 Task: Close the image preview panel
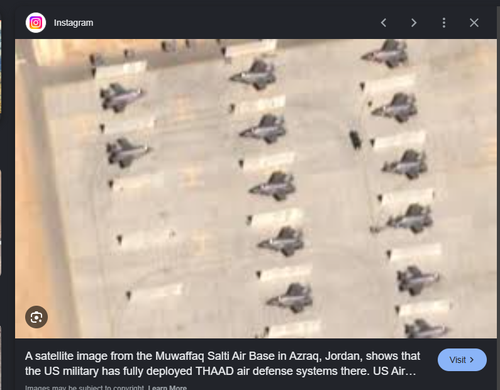pyautogui.click(x=474, y=23)
